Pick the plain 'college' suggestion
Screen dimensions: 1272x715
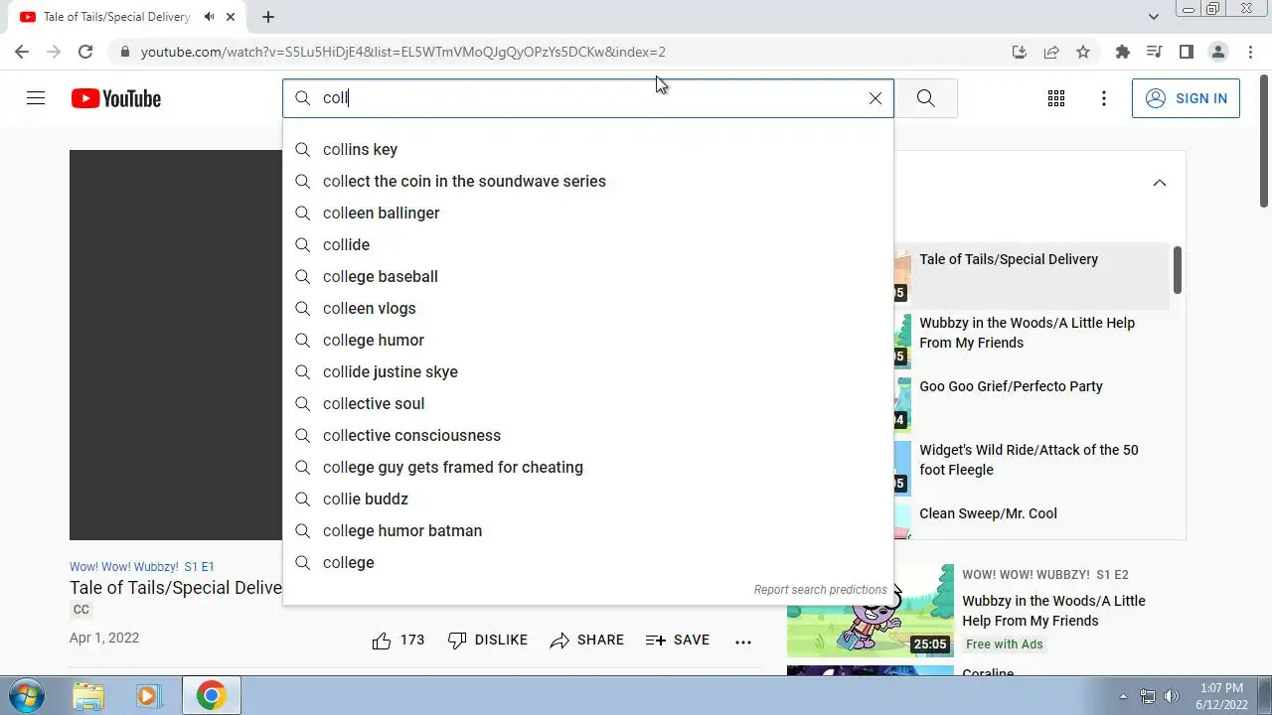click(588, 562)
